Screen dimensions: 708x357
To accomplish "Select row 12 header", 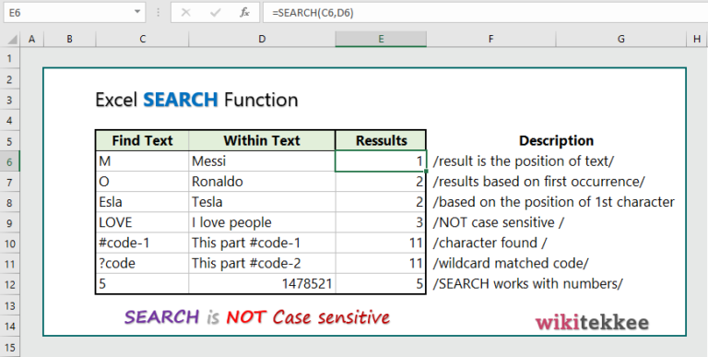I will [x=10, y=285].
